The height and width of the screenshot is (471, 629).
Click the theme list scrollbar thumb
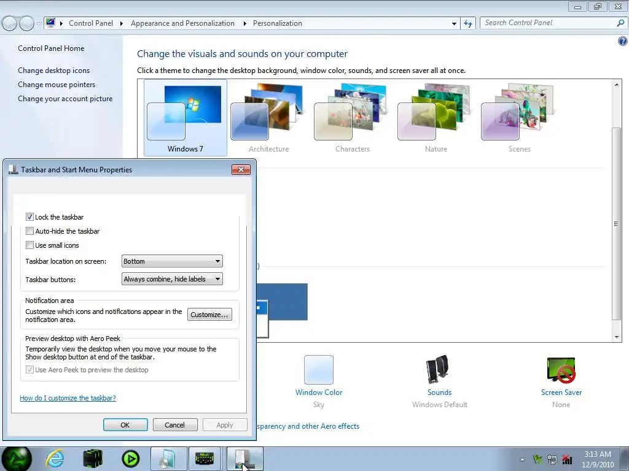617,223
